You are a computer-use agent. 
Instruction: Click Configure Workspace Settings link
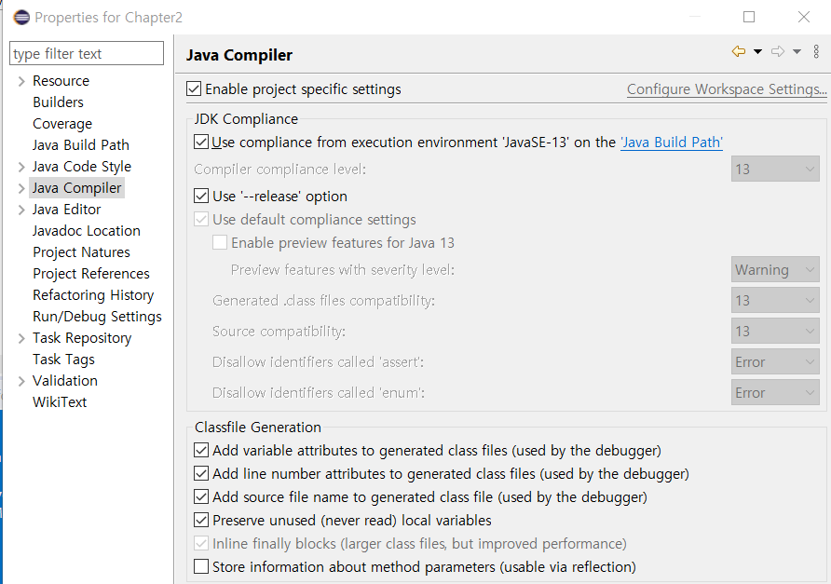(x=727, y=89)
